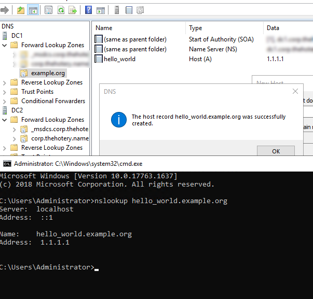This screenshot has height=299, width=313.
Task: Click the command prompt cursor line
Action: click(x=49, y=267)
